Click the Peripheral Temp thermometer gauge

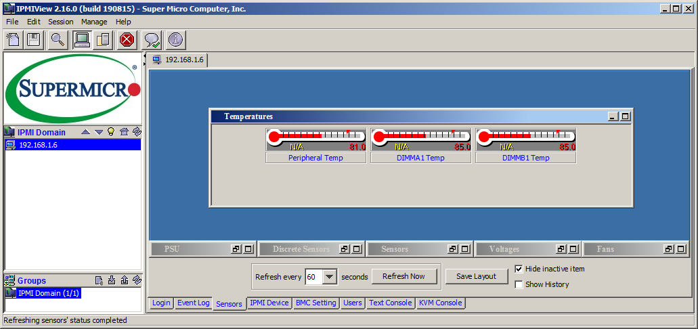click(315, 140)
